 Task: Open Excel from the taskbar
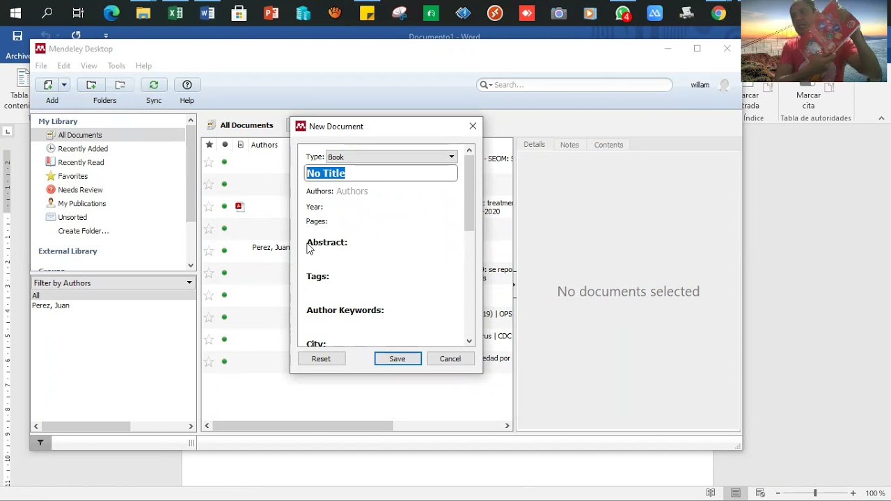175,13
